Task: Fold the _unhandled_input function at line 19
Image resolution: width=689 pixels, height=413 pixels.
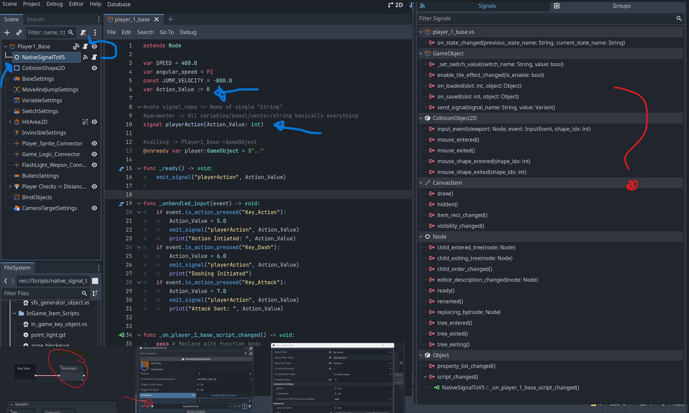Action: tap(139, 204)
